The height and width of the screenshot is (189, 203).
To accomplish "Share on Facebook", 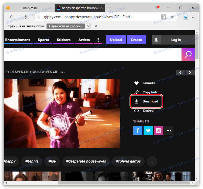I will pos(138,131).
